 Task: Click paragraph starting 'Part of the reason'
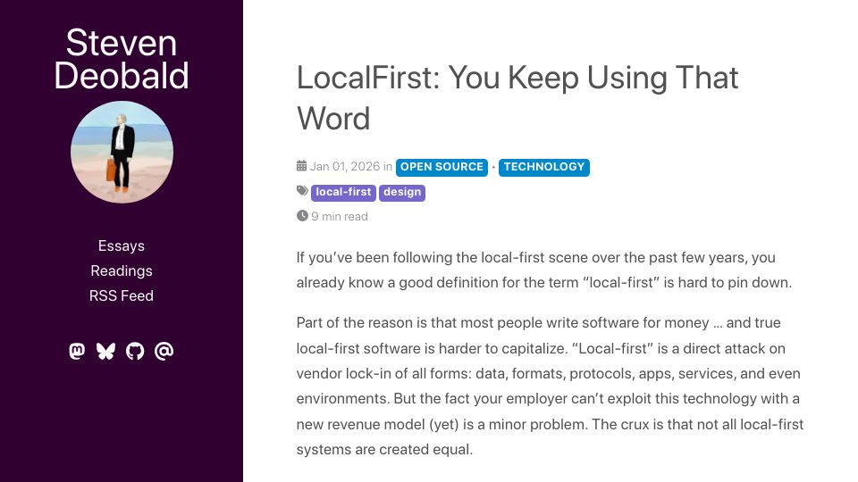point(550,386)
